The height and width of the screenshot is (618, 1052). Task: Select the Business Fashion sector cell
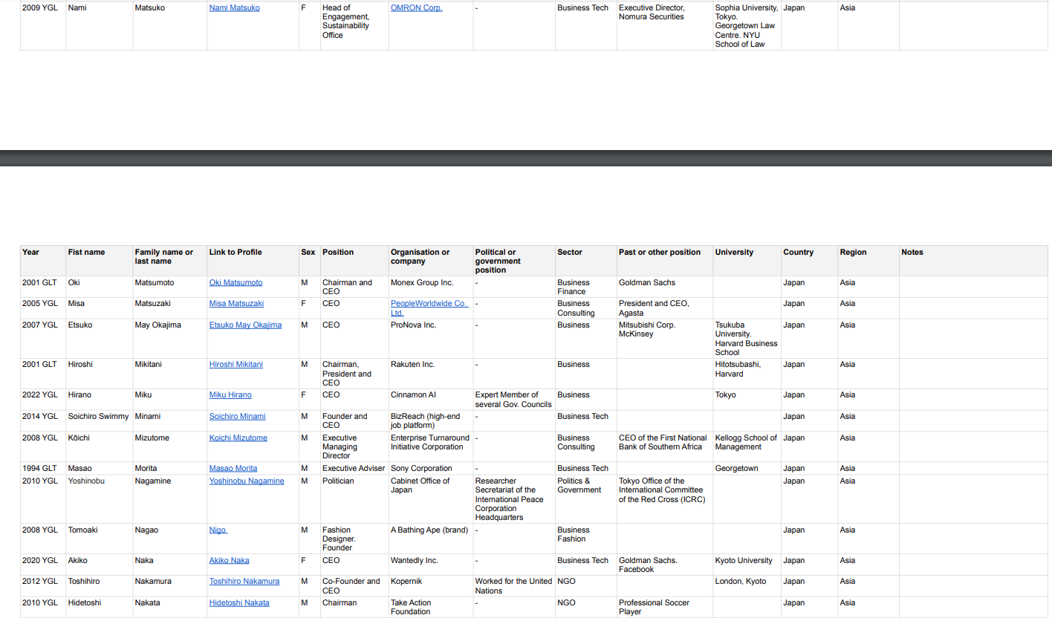(586, 539)
